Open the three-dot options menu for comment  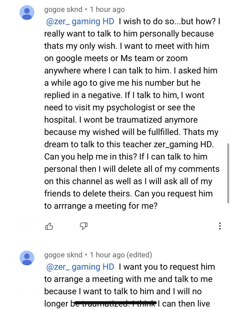pos(220,226)
